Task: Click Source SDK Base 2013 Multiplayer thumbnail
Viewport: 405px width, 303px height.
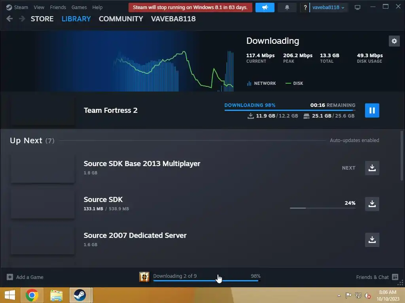Action: pyautogui.click(x=43, y=168)
